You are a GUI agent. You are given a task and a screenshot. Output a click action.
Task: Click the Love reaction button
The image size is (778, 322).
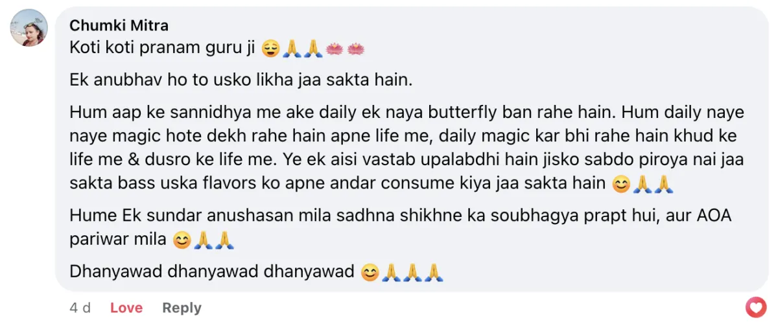[x=126, y=308]
